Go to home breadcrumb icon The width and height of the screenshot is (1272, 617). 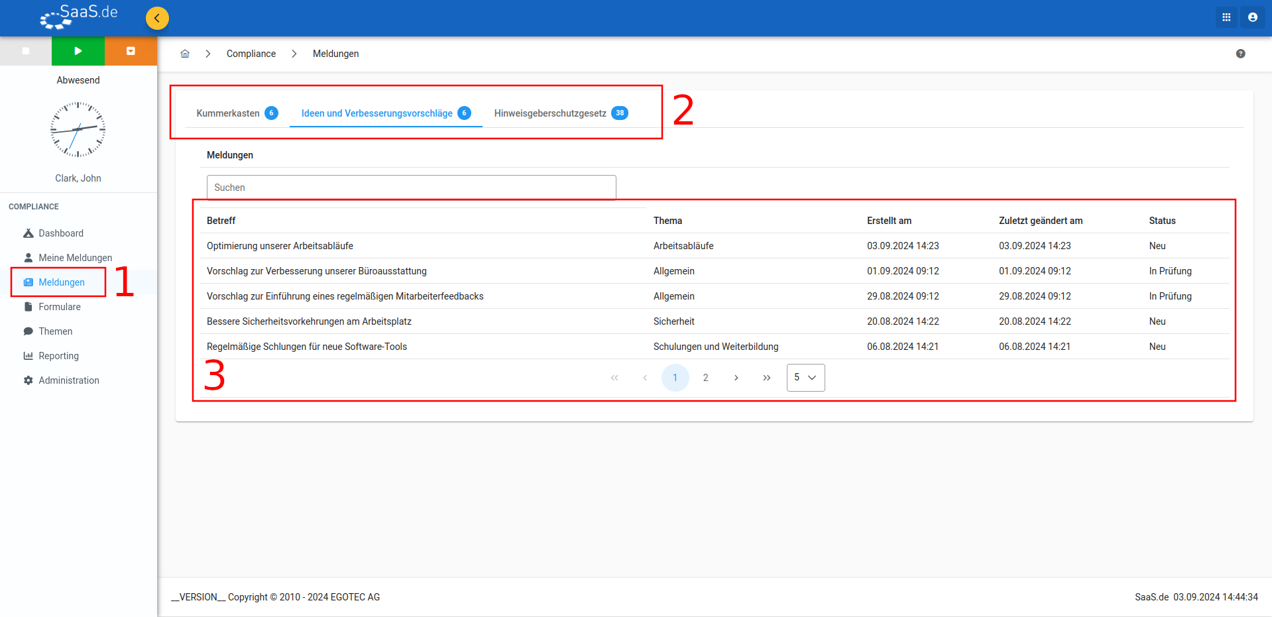[185, 54]
